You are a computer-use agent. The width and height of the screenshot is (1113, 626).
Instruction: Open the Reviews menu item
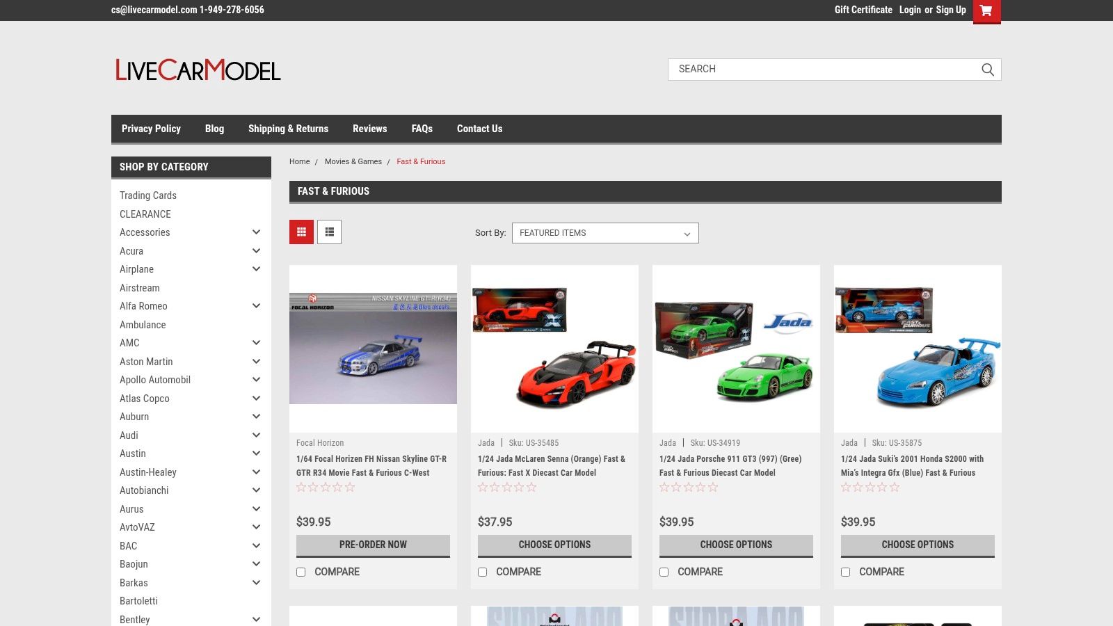pos(369,129)
